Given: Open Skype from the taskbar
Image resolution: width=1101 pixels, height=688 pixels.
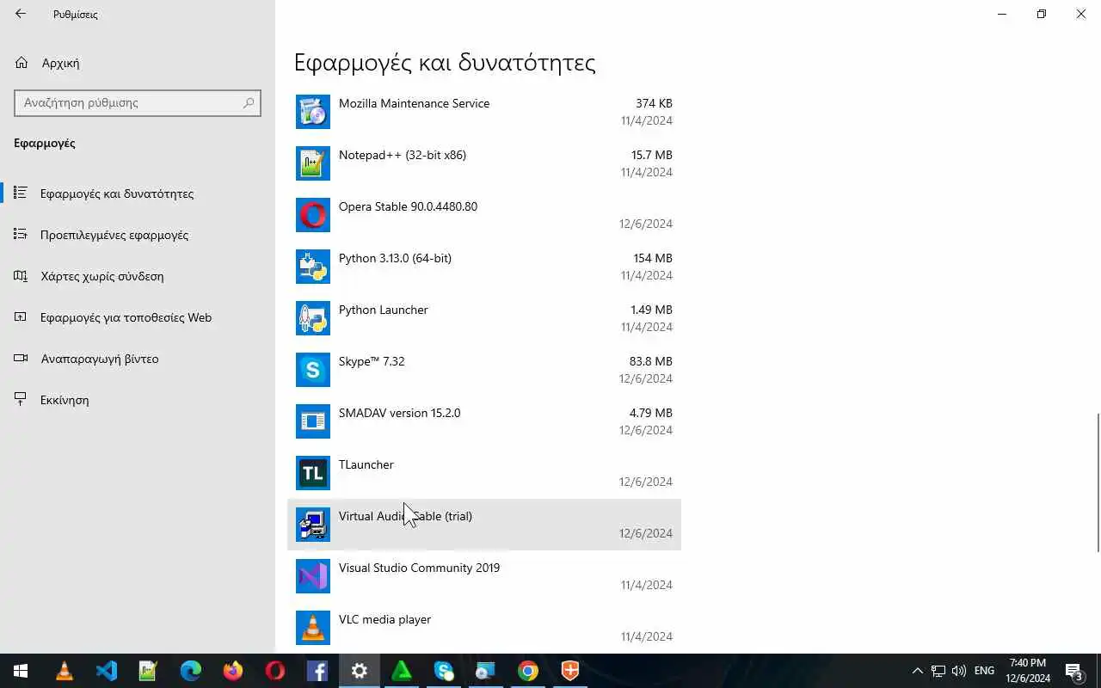Looking at the screenshot, I should click(444, 671).
